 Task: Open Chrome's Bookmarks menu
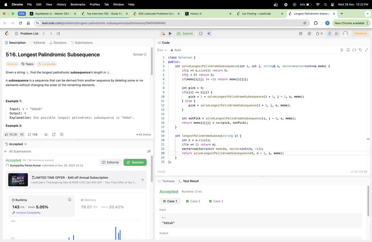tap(78, 4)
